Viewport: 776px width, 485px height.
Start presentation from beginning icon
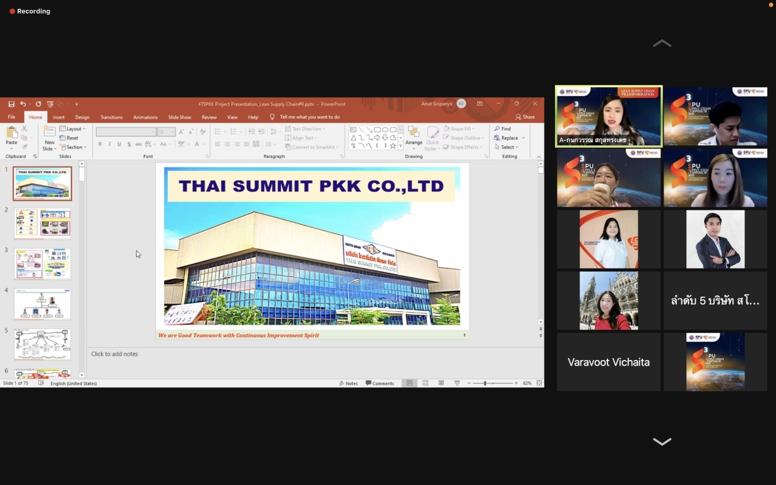tap(51, 104)
